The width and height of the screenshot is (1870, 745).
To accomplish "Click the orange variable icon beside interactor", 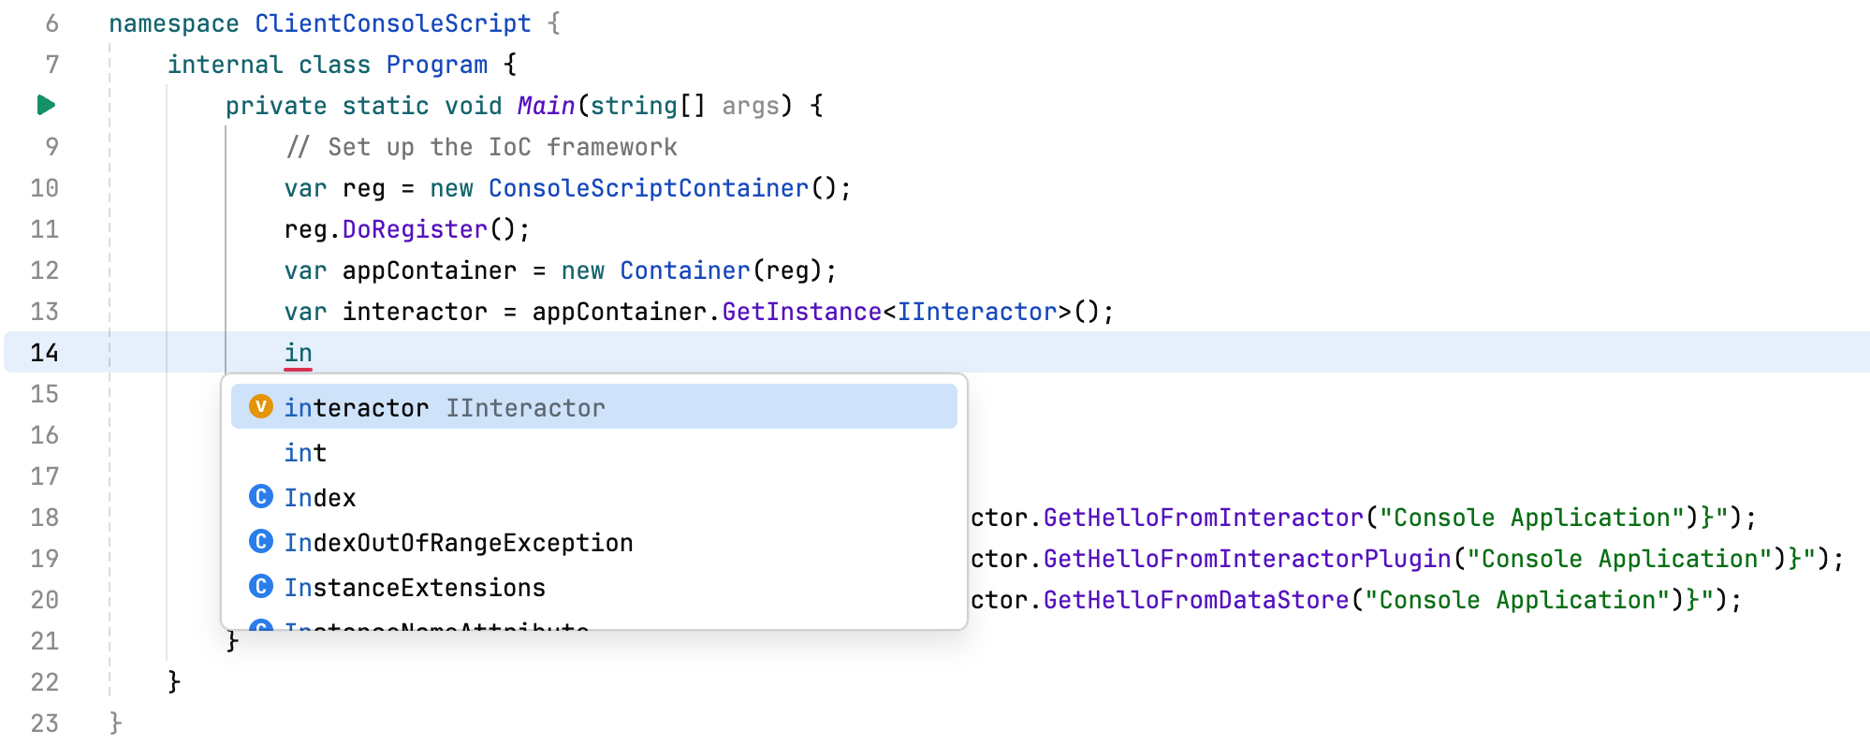I will point(260,406).
